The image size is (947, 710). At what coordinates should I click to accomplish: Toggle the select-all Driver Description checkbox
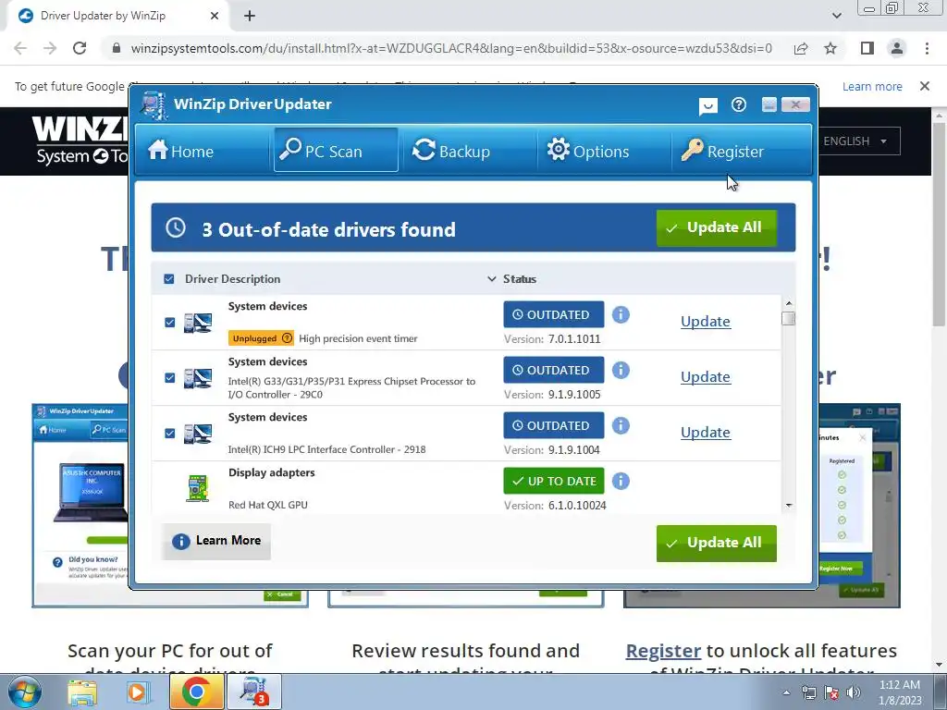169,279
